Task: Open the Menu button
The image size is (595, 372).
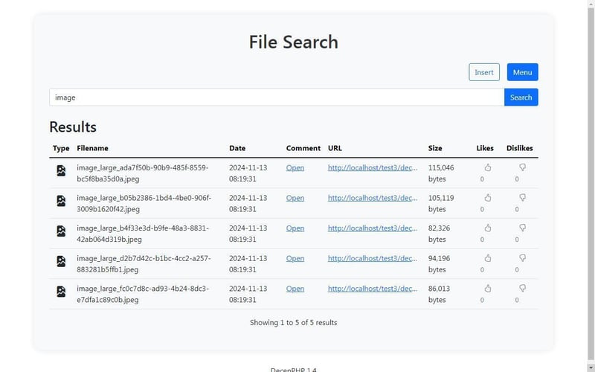Action: pos(523,72)
